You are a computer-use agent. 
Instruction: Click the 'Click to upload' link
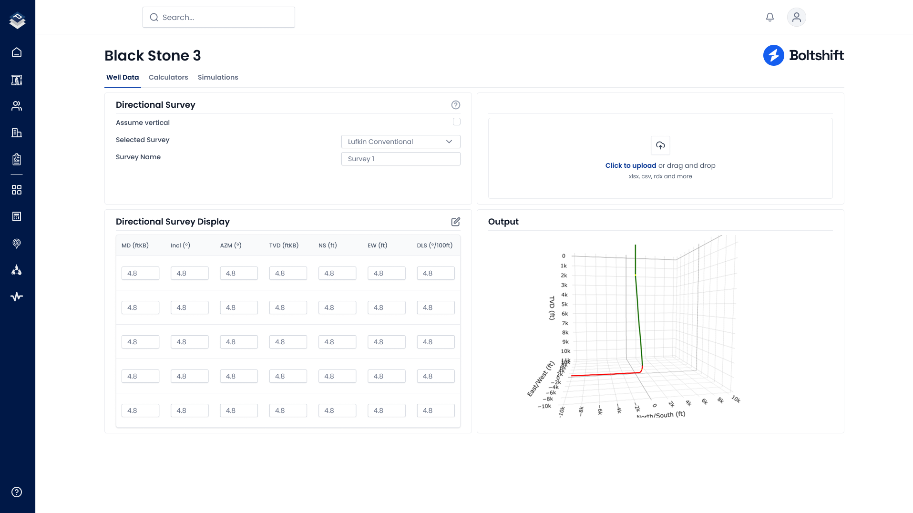coord(630,165)
